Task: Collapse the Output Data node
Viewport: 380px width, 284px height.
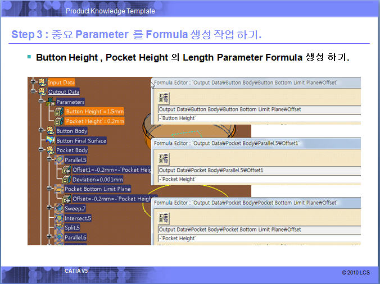Action: [x=34, y=91]
